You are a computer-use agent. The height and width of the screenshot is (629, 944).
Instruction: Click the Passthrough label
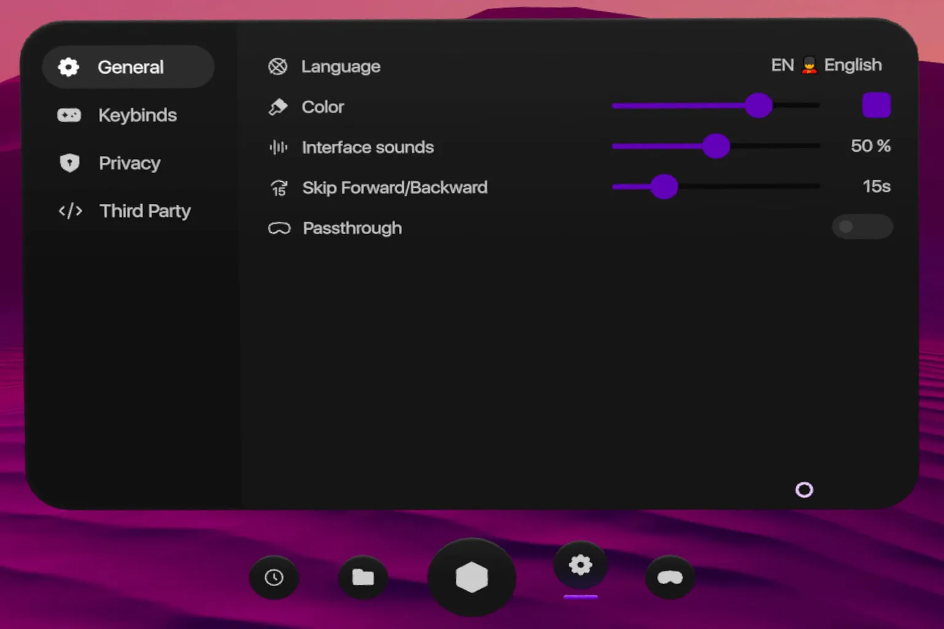point(352,229)
